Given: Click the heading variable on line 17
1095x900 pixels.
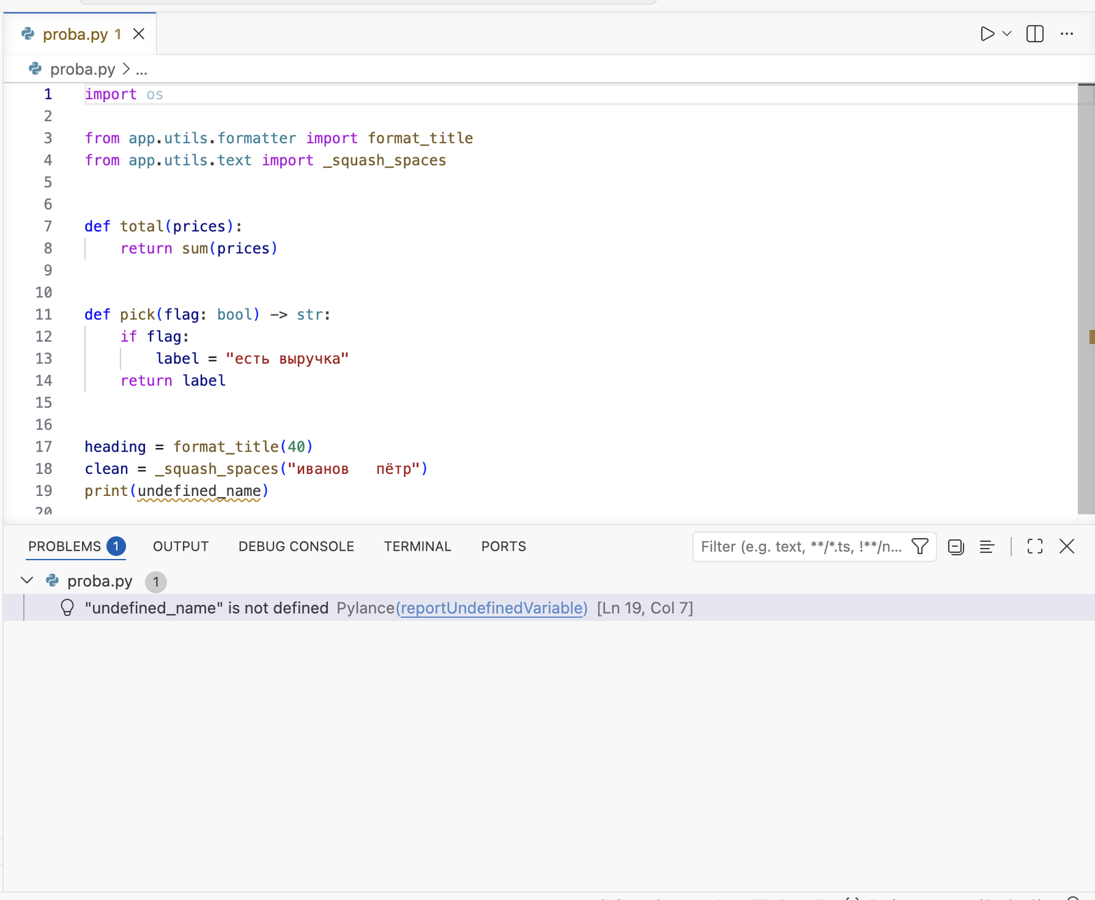Looking at the screenshot, I should click(x=115, y=447).
